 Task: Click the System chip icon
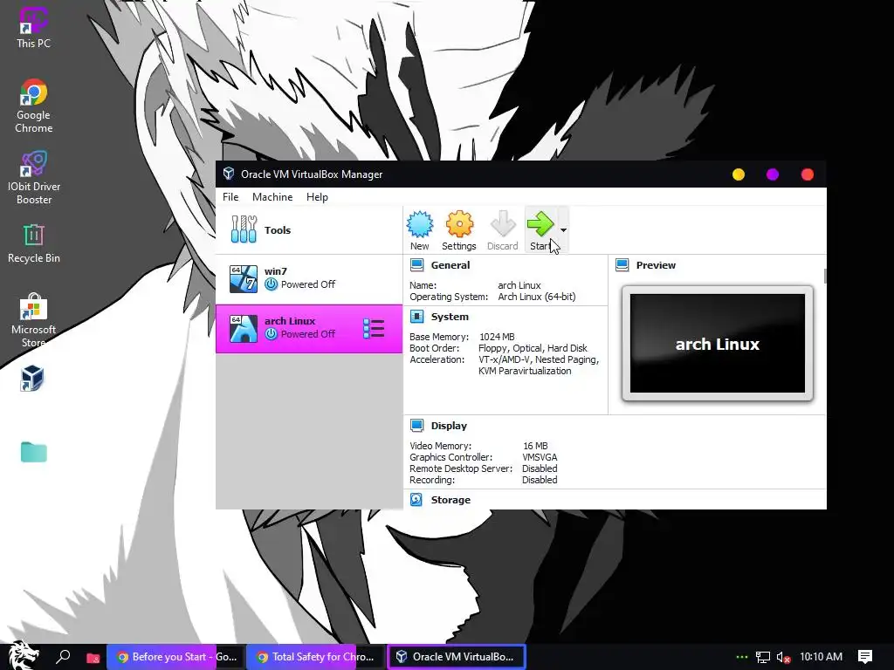416,317
